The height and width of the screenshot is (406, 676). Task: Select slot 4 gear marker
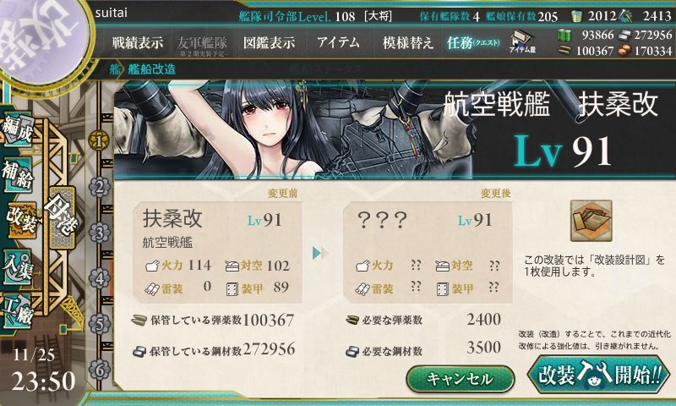coord(99,278)
